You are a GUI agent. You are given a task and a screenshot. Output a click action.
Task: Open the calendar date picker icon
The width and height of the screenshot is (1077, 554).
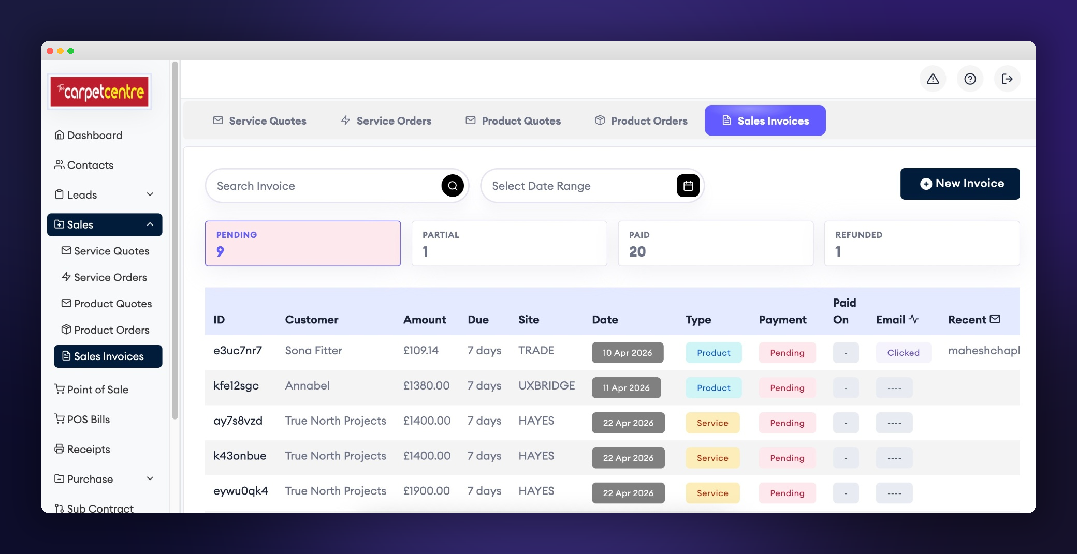coord(688,186)
